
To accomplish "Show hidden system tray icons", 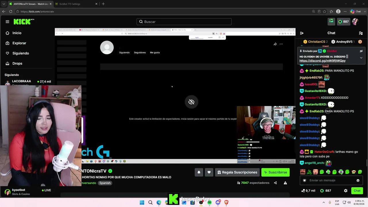I will (324, 202).
